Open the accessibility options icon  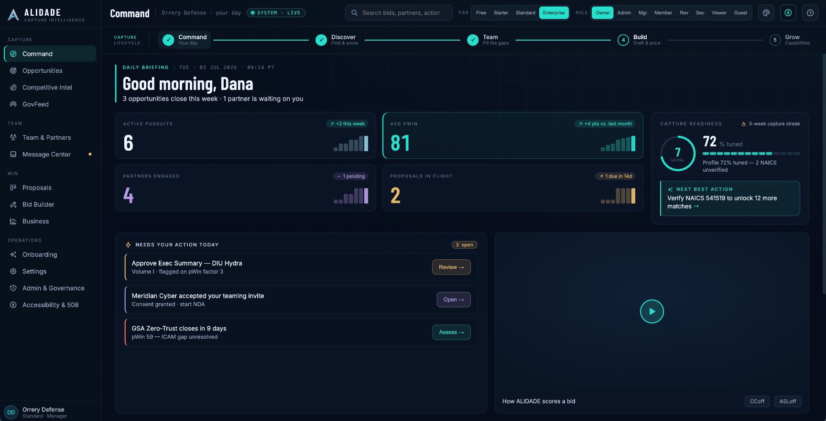[788, 13]
